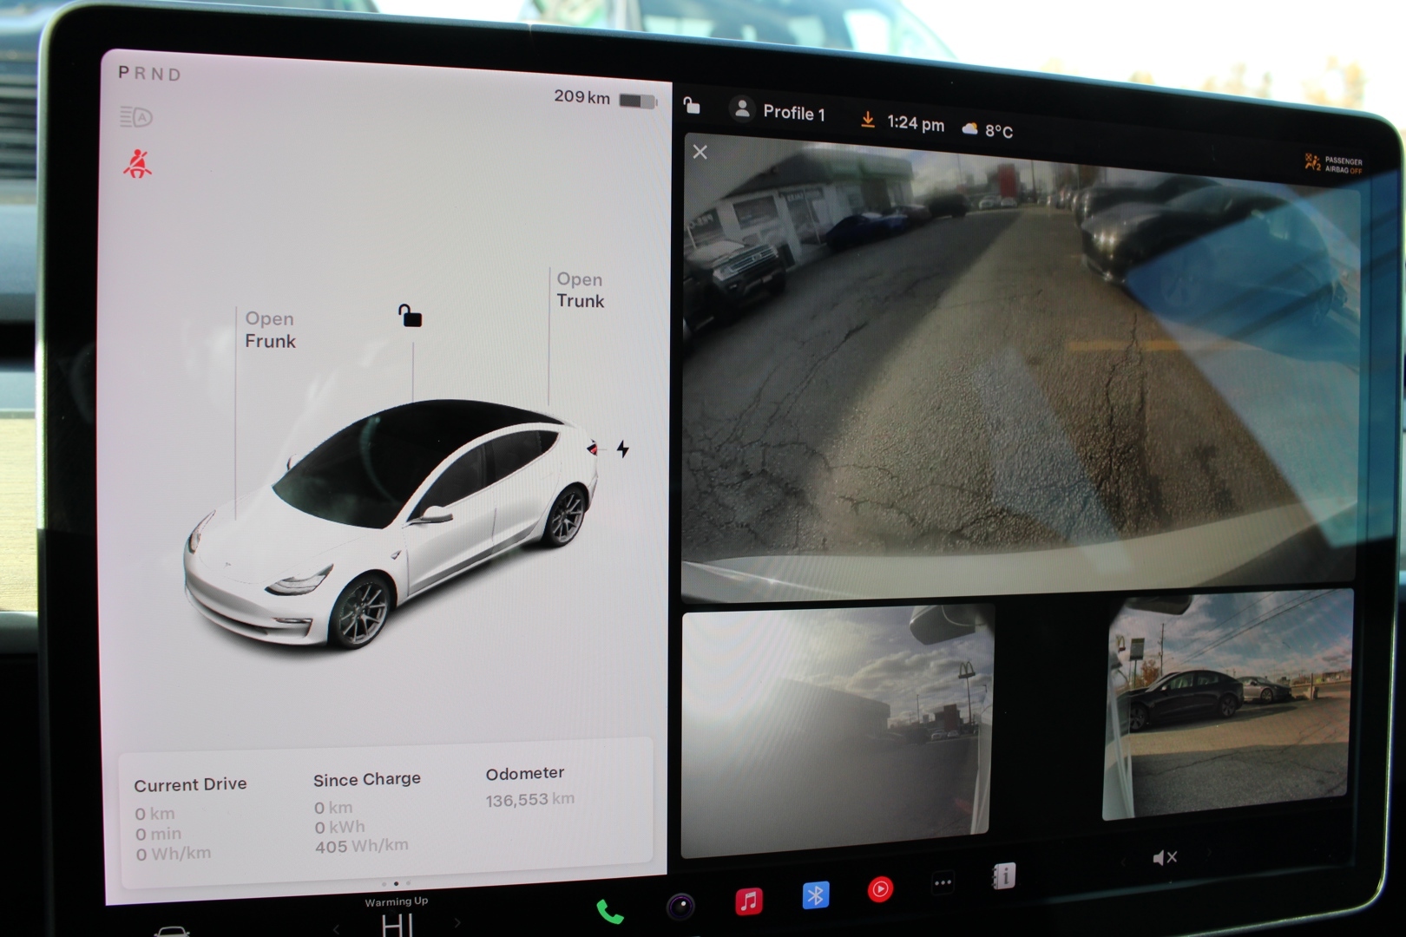Close the camera view with X
The width and height of the screenshot is (1406, 937).
pyautogui.click(x=700, y=153)
